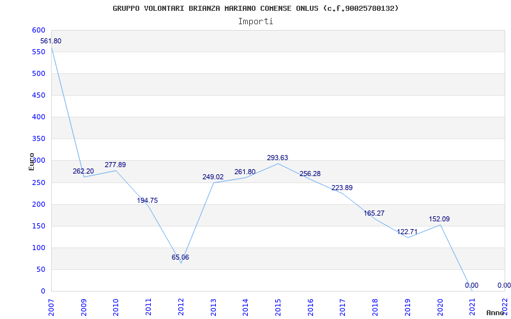Click x-axis year 2010

point(116,308)
